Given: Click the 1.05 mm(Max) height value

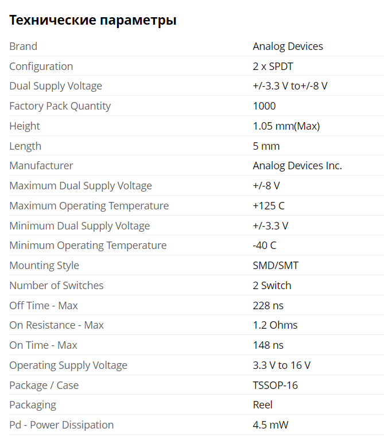Looking at the screenshot, I should pyautogui.click(x=286, y=126).
